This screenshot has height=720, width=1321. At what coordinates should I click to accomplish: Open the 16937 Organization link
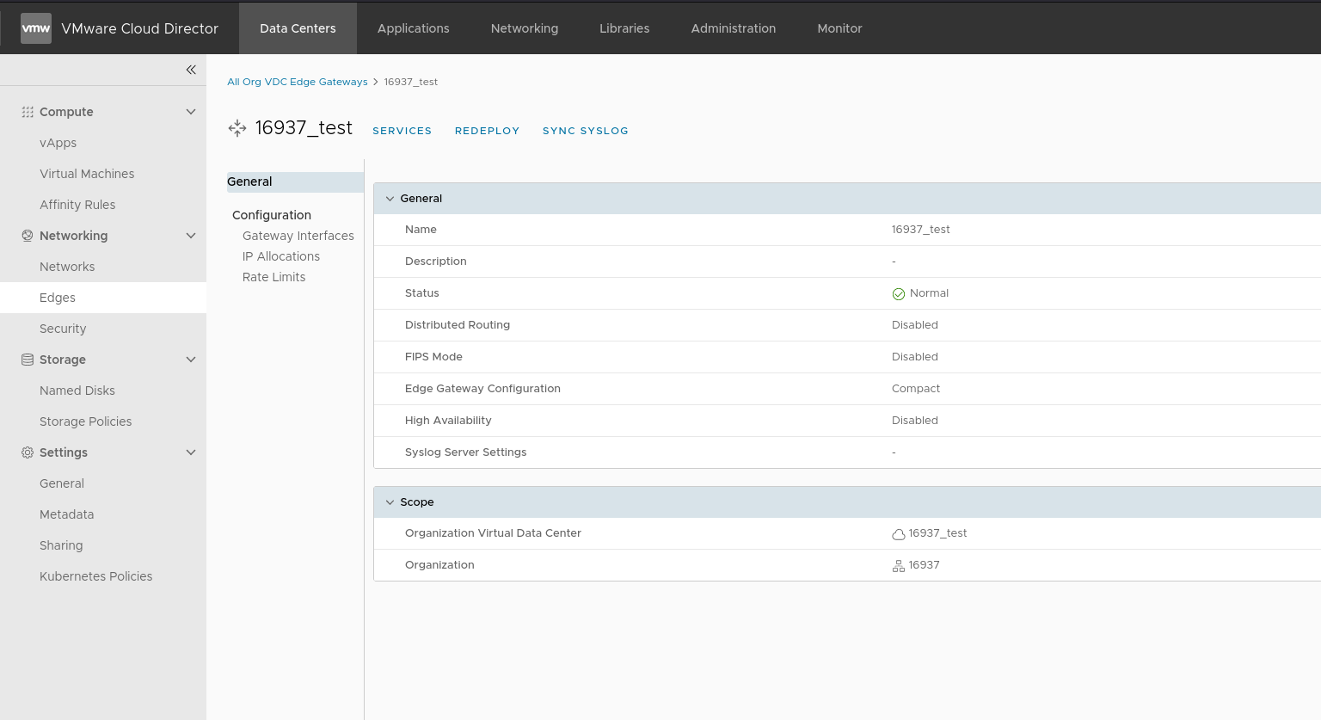point(924,565)
